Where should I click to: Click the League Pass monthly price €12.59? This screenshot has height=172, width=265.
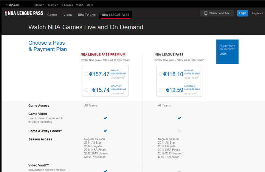[174, 90]
